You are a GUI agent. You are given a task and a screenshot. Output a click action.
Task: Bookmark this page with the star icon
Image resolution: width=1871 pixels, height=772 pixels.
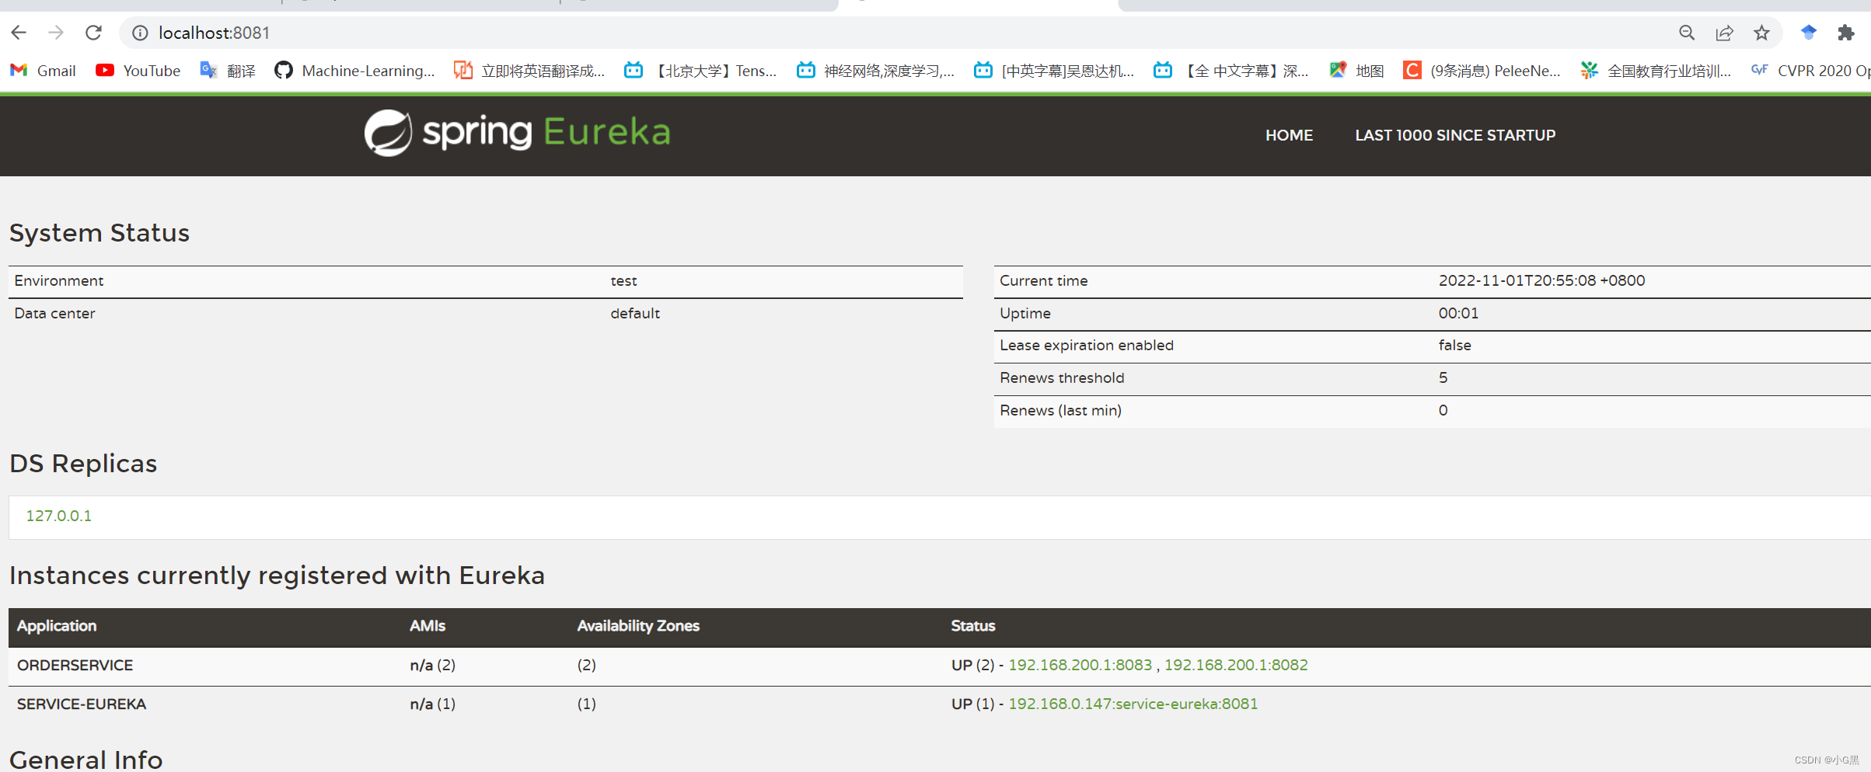click(x=1761, y=33)
